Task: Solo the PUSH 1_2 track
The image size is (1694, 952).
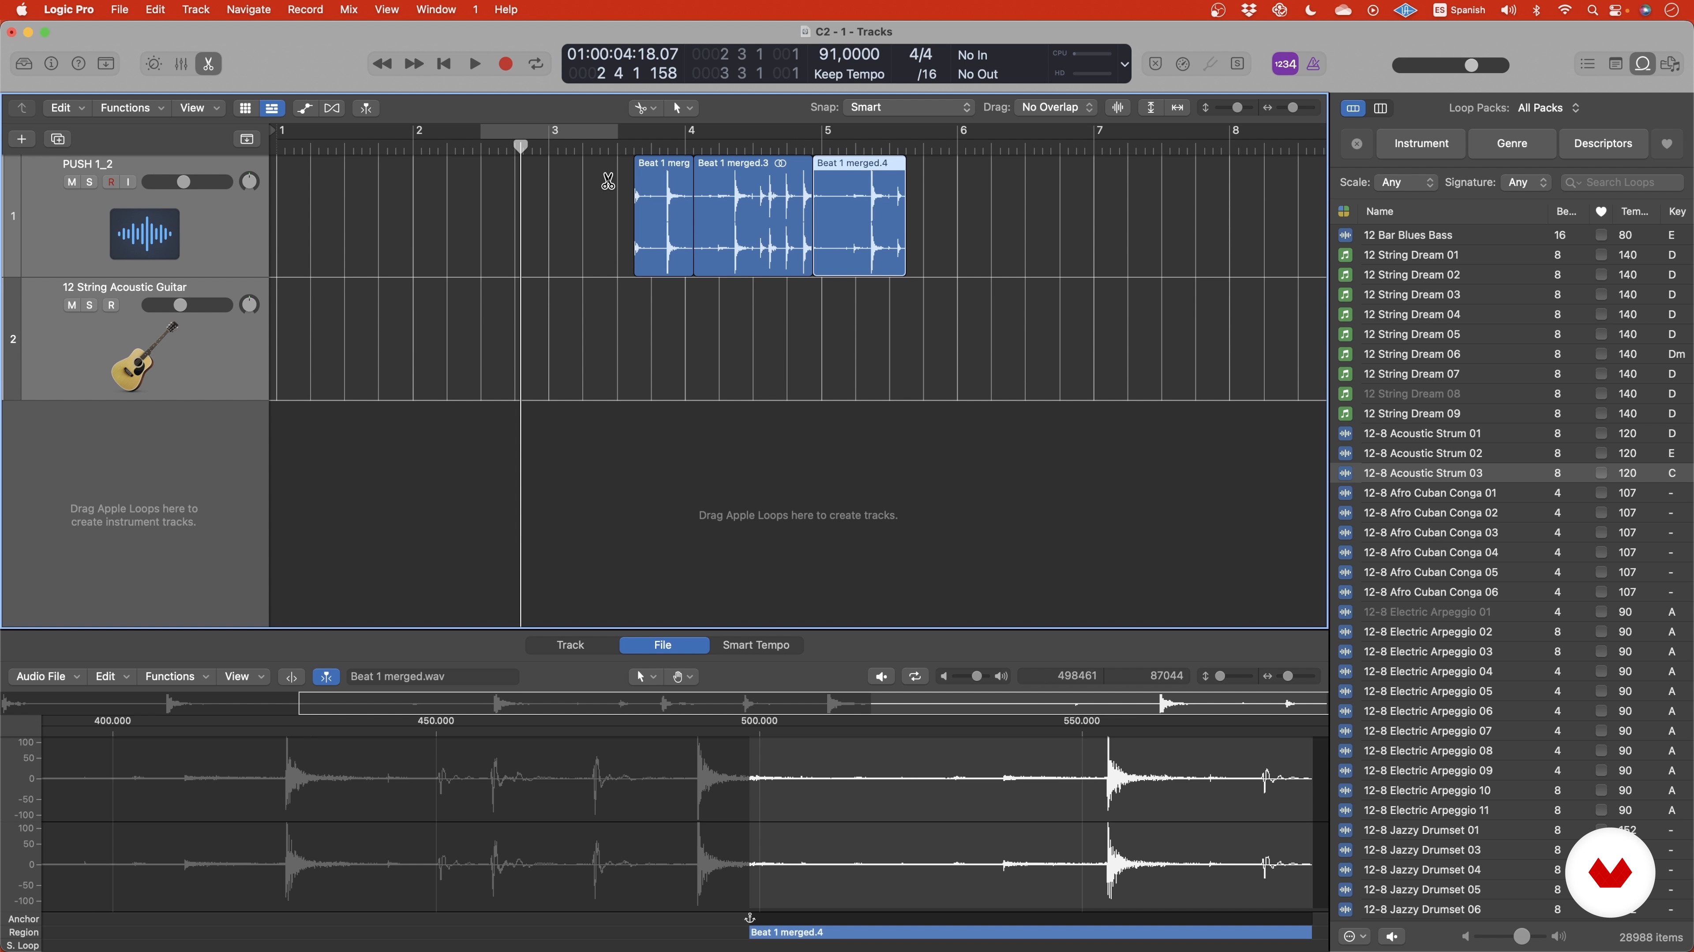Action: click(x=90, y=182)
